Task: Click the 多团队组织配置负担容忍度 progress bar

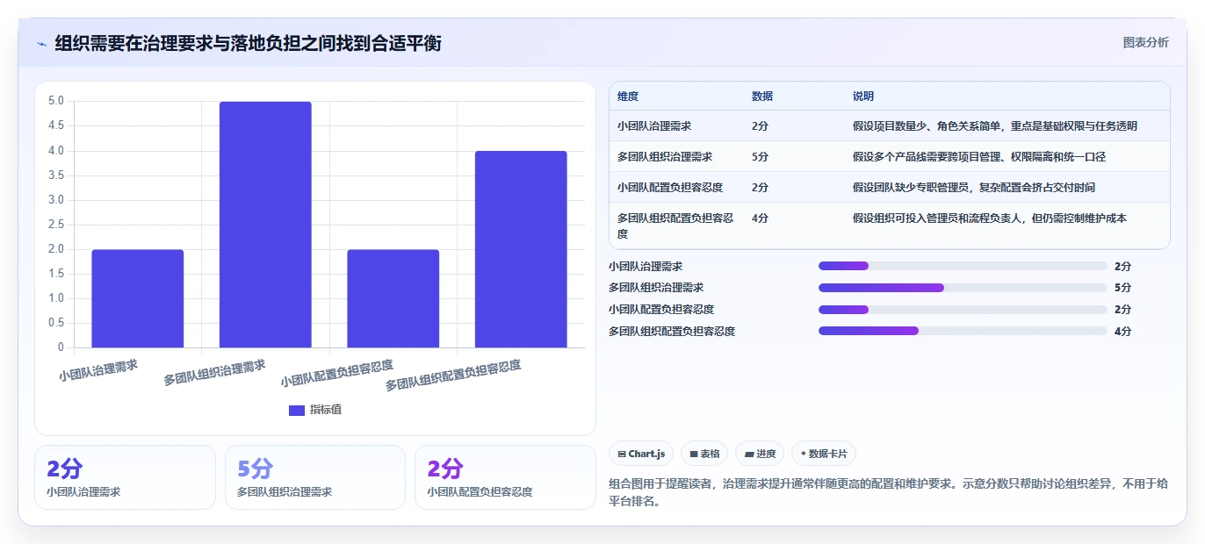Action: (963, 332)
